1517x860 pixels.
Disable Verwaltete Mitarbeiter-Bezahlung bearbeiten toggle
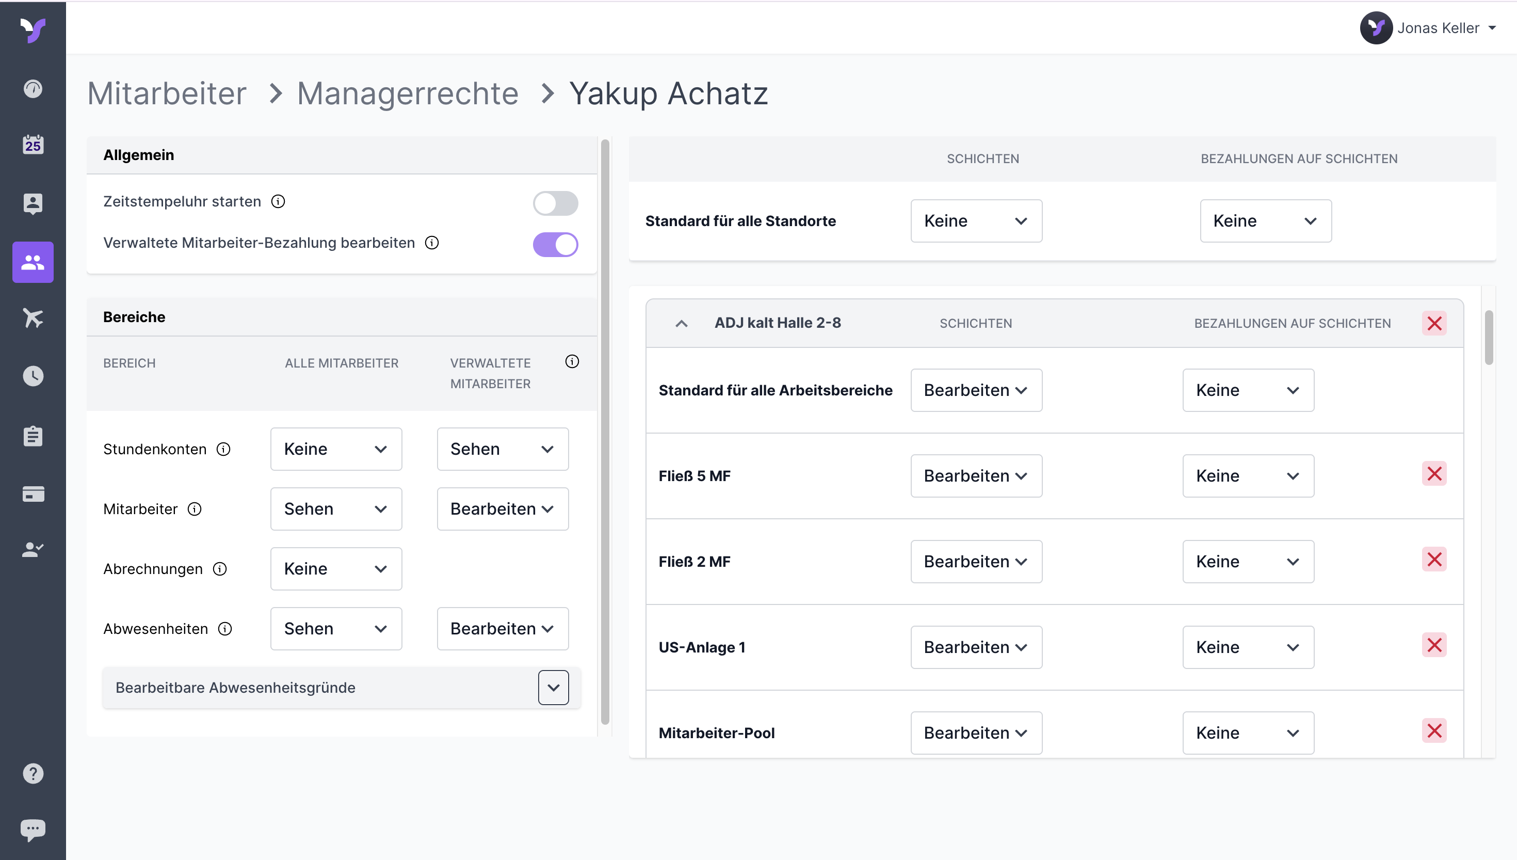(x=555, y=245)
